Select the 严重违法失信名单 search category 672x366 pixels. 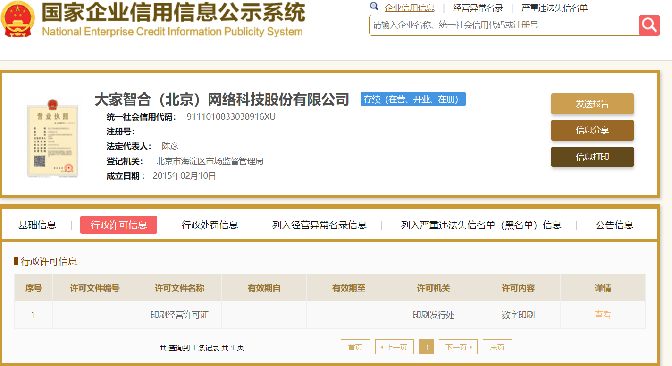coord(554,8)
